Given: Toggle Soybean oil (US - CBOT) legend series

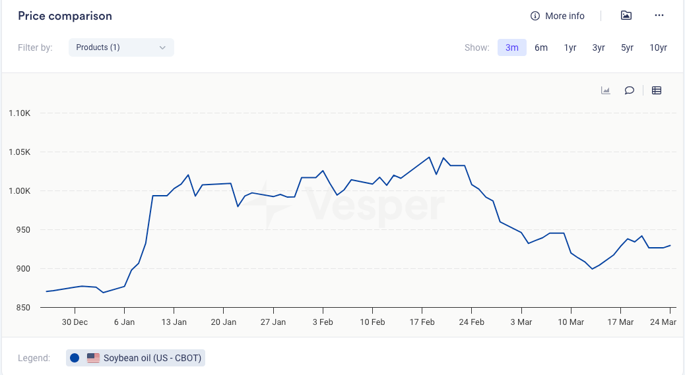Looking at the screenshot, I should pos(152,358).
